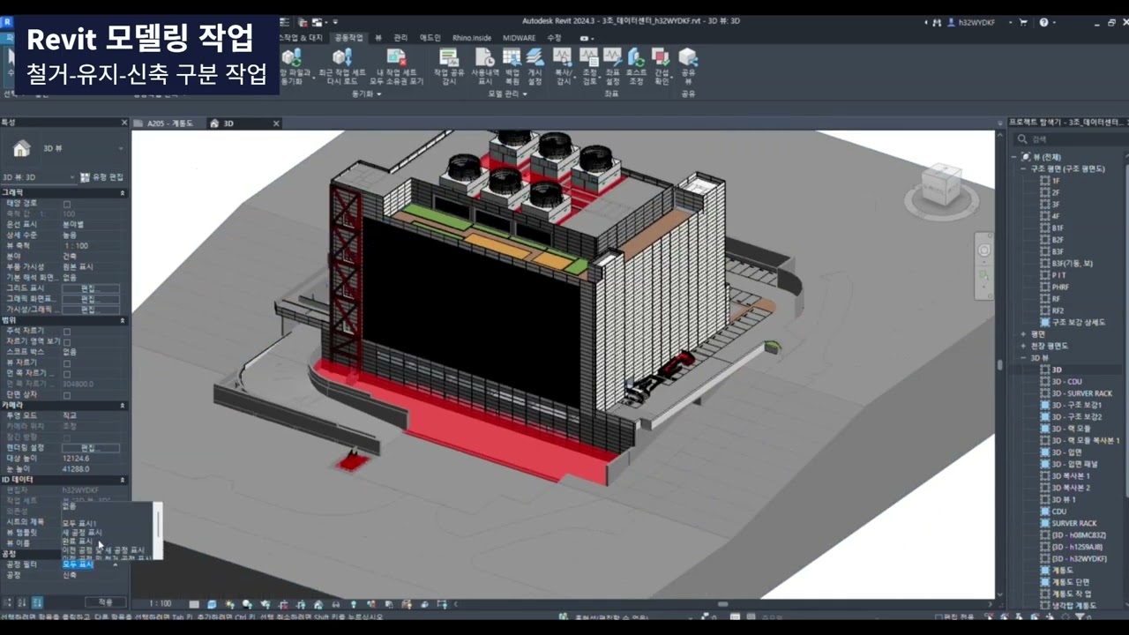
Task: Click the 백업 복원 icon
Action: coord(512,59)
